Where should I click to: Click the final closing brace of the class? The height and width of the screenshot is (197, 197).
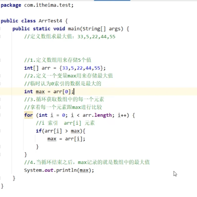(2, 186)
